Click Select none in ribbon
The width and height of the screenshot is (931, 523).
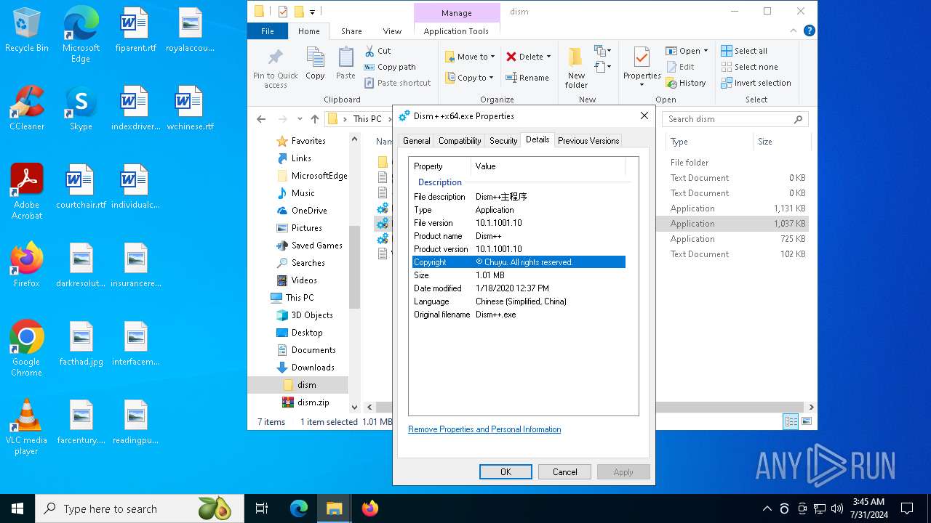point(749,67)
